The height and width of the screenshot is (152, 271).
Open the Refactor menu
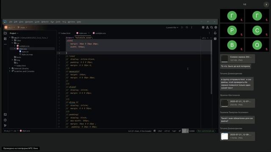[45, 22]
